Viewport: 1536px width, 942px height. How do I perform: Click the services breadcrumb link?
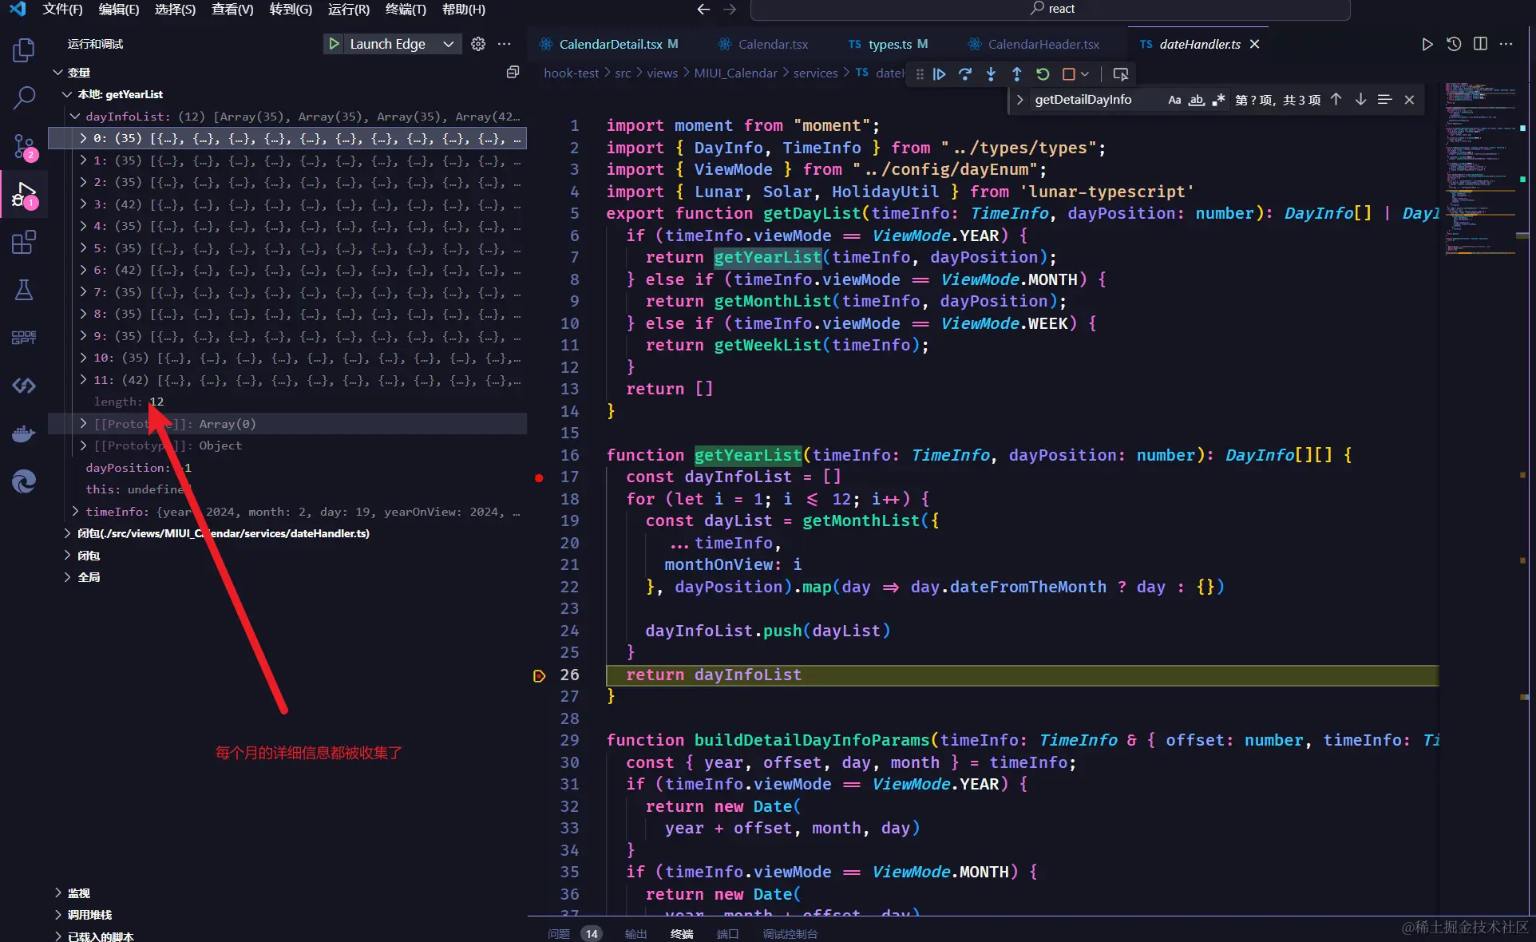[815, 73]
